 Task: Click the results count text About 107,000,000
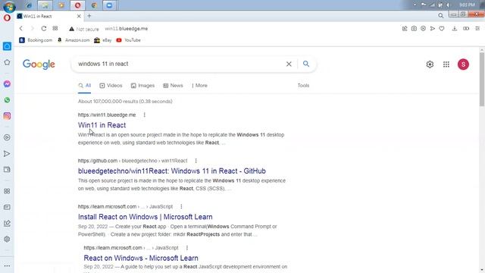125,102
